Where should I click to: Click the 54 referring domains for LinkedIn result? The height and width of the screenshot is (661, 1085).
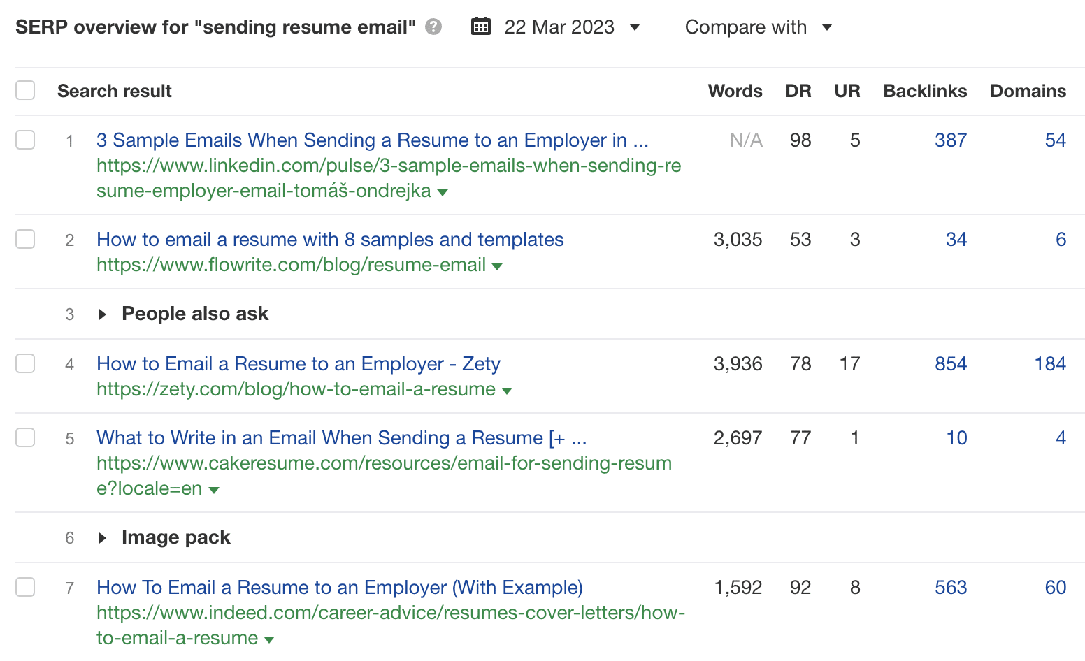[x=1056, y=140]
